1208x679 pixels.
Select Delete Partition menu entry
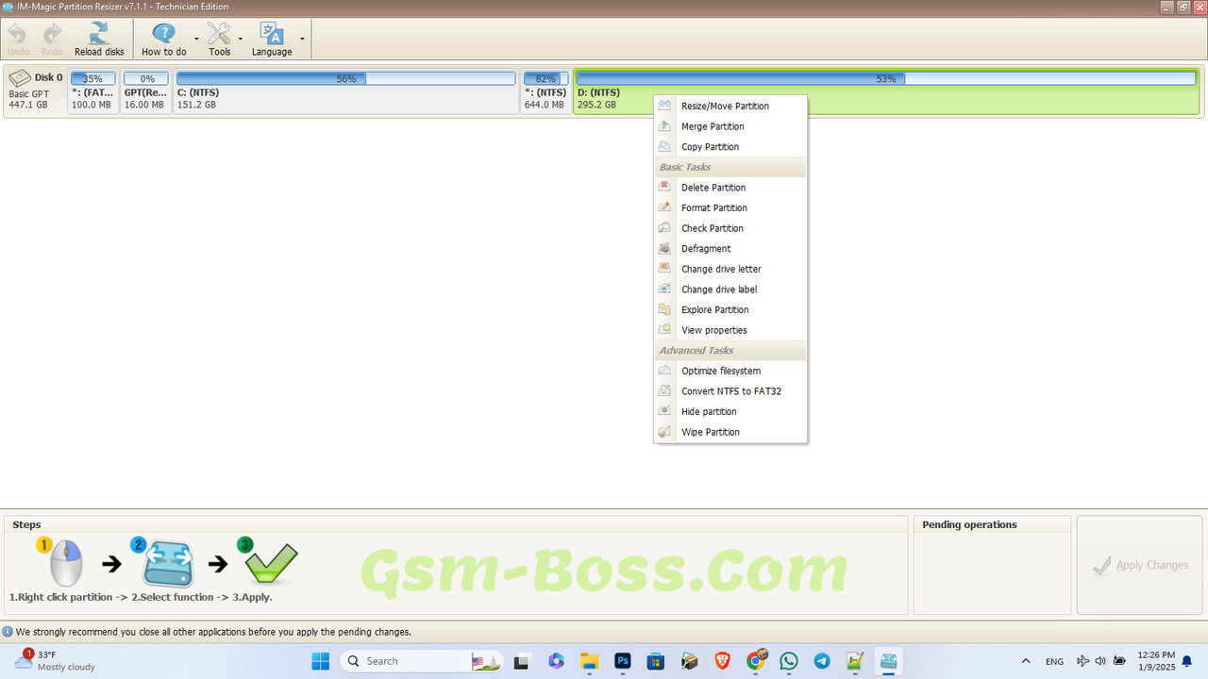[x=730, y=188]
